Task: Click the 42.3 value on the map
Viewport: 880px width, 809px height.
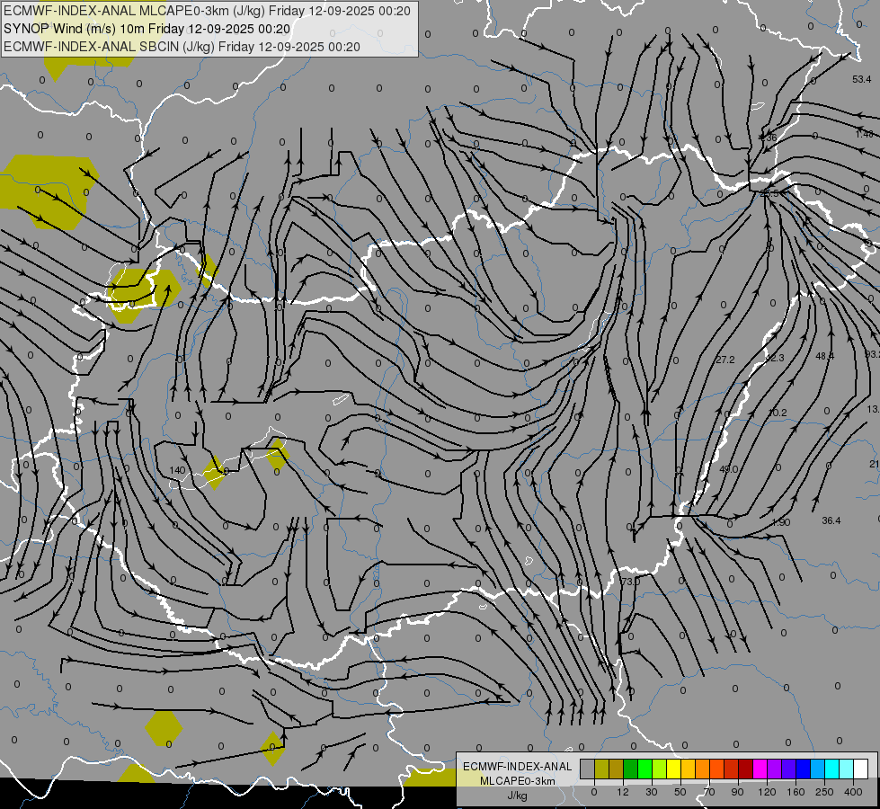Action: point(775,358)
